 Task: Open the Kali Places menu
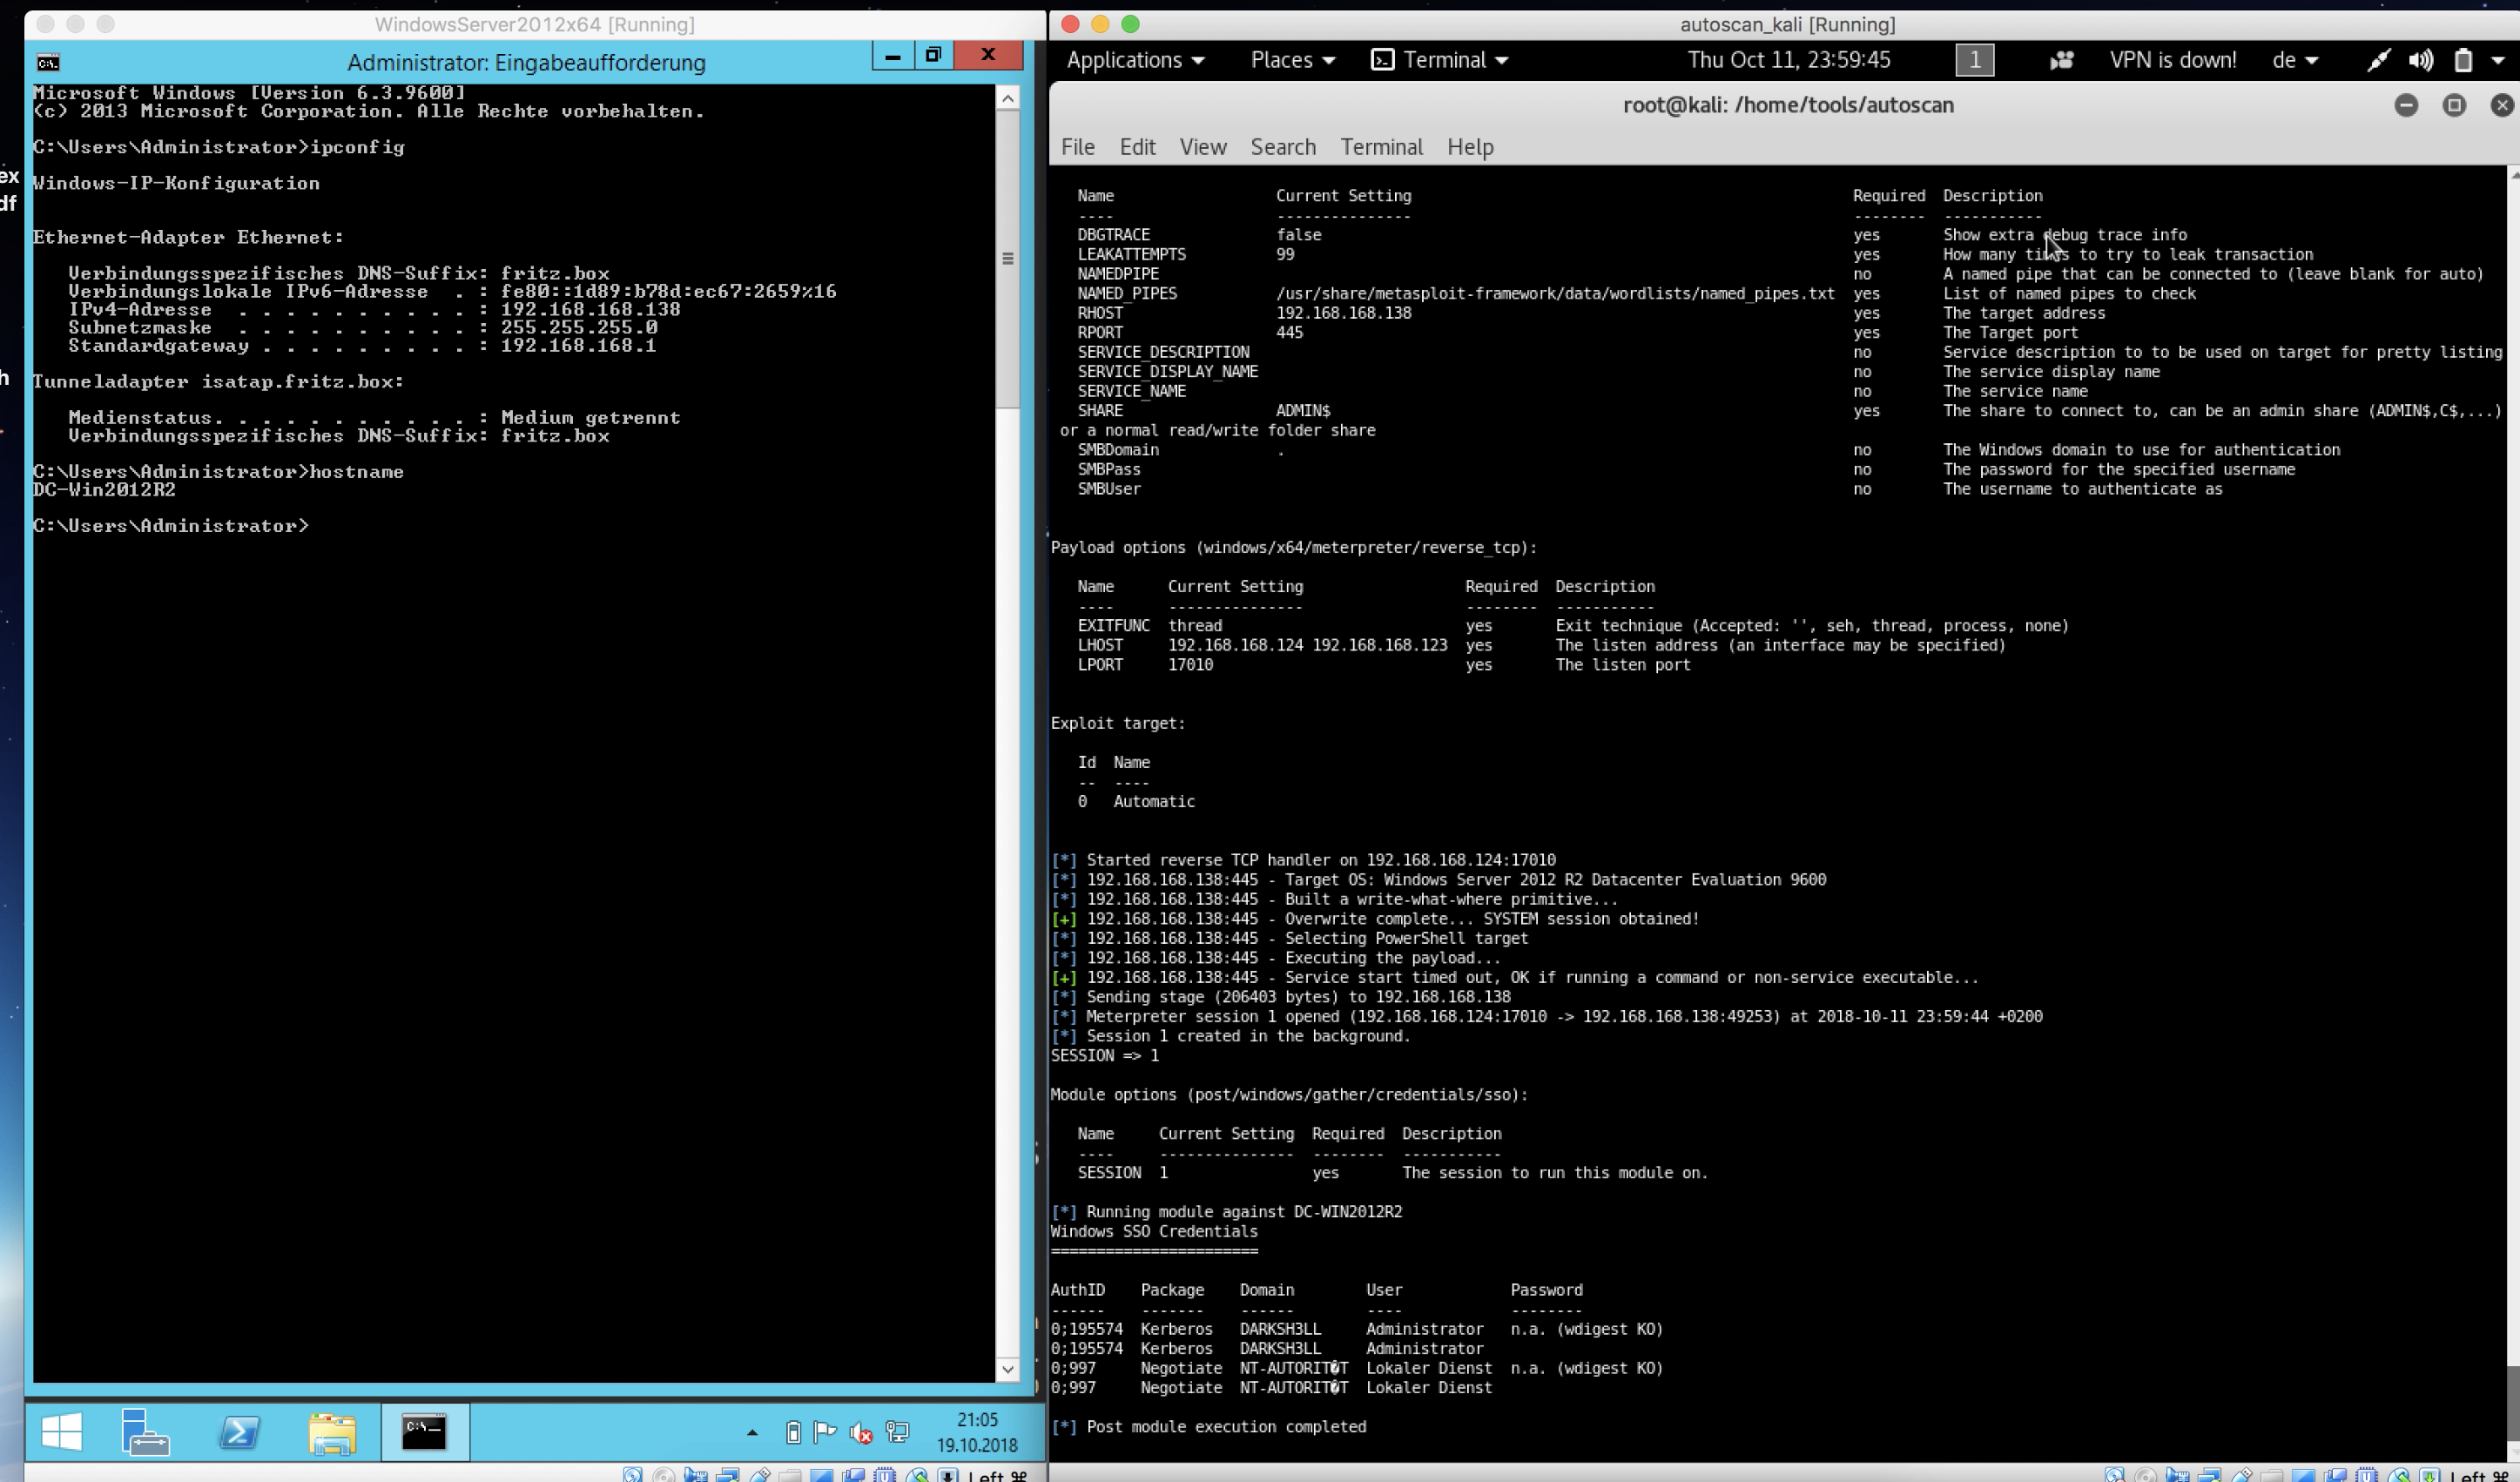pos(1292,60)
